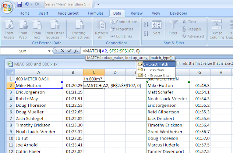Select row 5 header
This screenshot has width=233, height=153.
tap(11, 105)
